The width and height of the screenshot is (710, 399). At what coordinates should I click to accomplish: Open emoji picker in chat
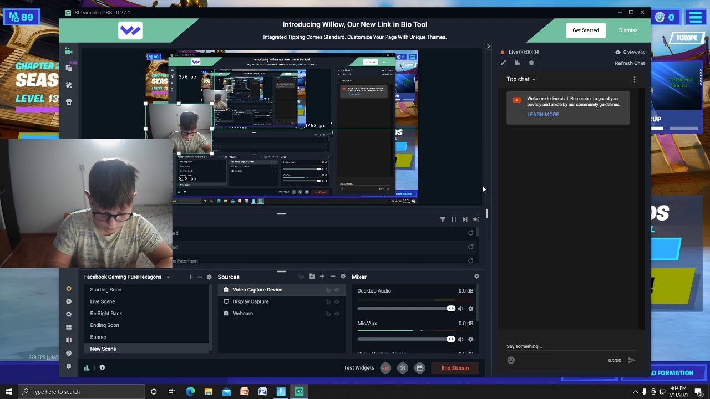tap(511, 360)
